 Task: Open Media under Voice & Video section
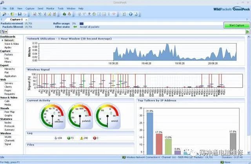[x=7, y=105]
